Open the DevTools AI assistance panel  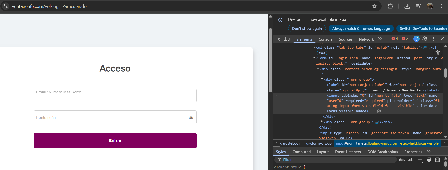[416, 39]
